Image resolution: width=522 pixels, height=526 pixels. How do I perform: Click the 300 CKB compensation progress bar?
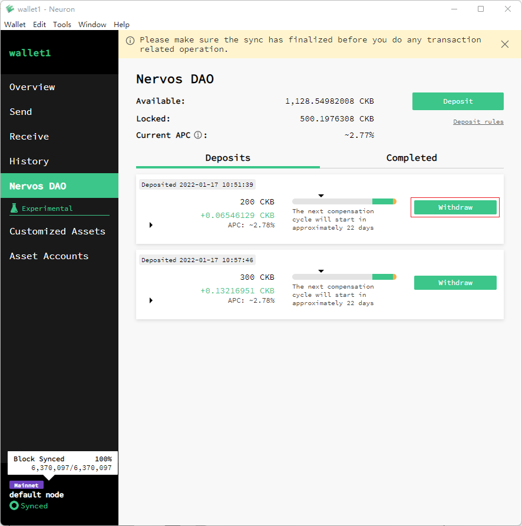tap(343, 277)
